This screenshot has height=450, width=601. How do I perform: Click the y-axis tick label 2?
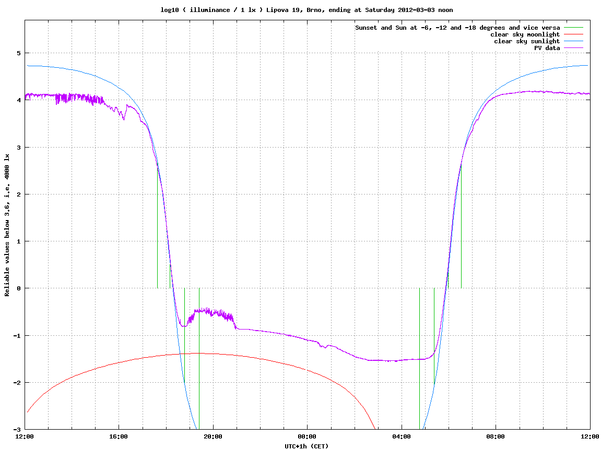[18, 194]
